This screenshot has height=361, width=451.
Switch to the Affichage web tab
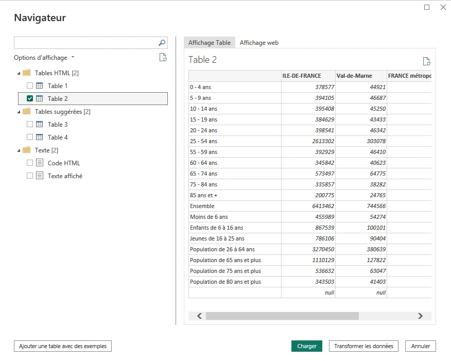pyautogui.click(x=259, y=43)
